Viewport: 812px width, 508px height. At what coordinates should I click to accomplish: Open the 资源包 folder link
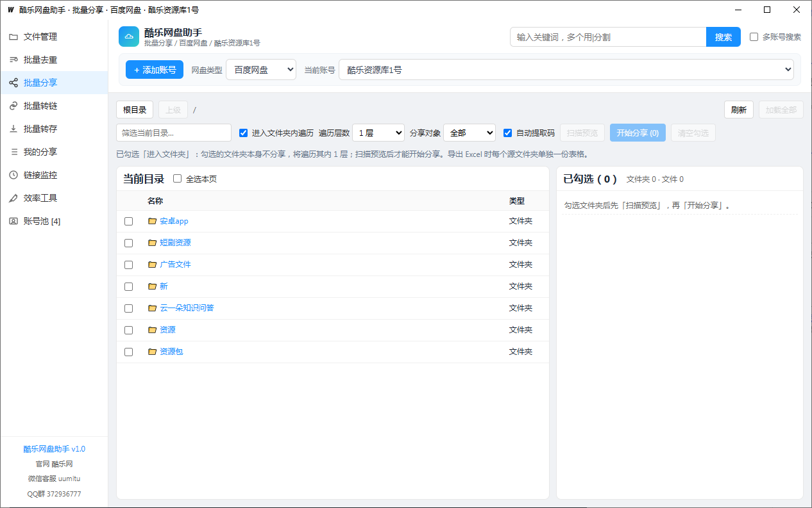tap(171, 352)
